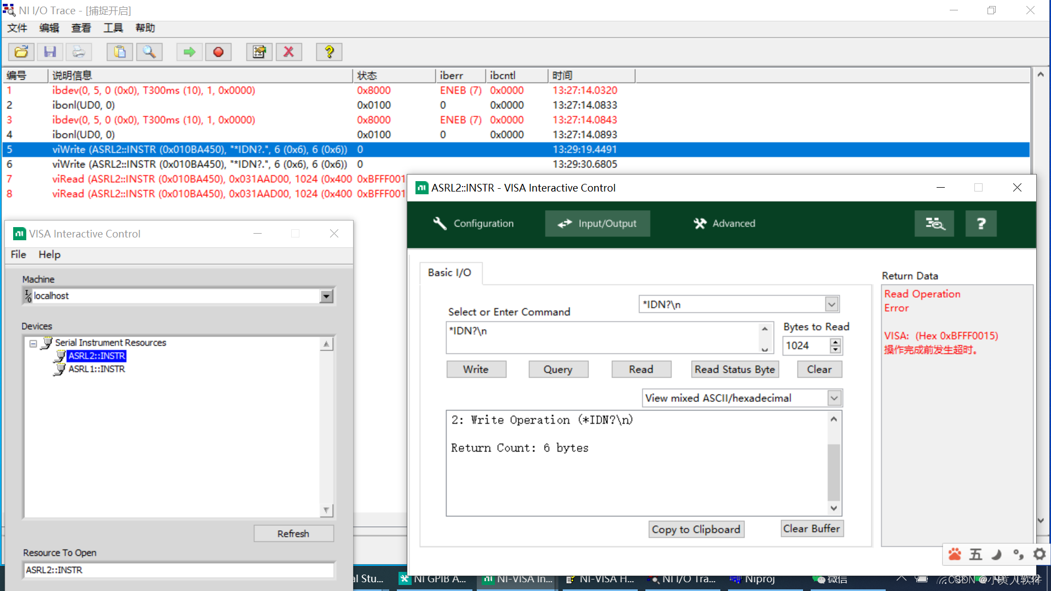Viewport: 1051px width, 591px height.
Task: Open the properties options toolbar icon
Action: (x=259, y=52)
